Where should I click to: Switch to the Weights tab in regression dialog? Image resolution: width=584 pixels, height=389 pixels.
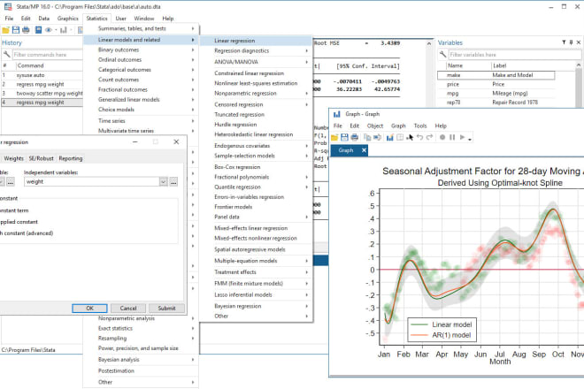[14, 158]
